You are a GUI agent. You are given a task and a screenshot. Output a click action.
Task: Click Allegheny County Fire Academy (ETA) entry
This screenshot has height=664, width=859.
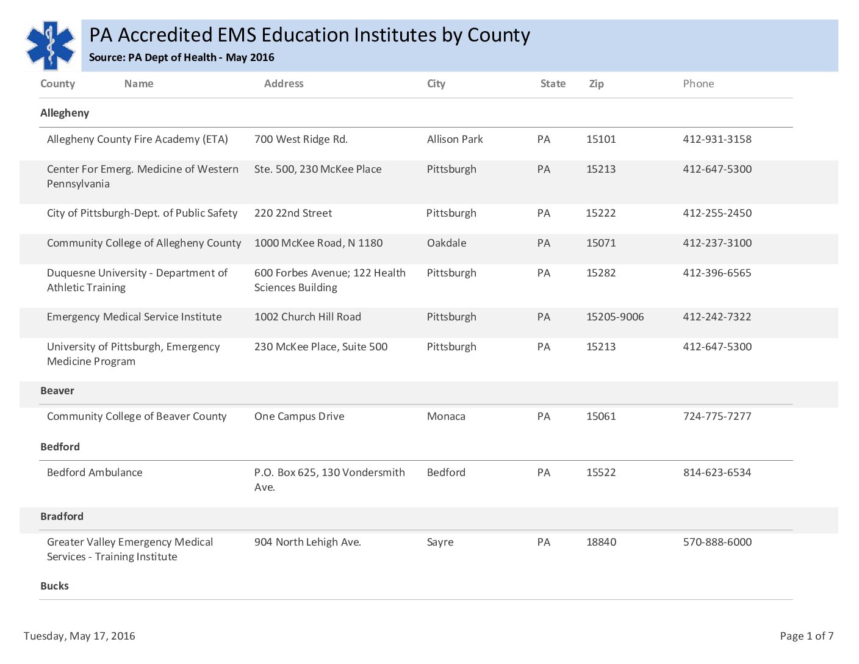click(x=137, y=139)
